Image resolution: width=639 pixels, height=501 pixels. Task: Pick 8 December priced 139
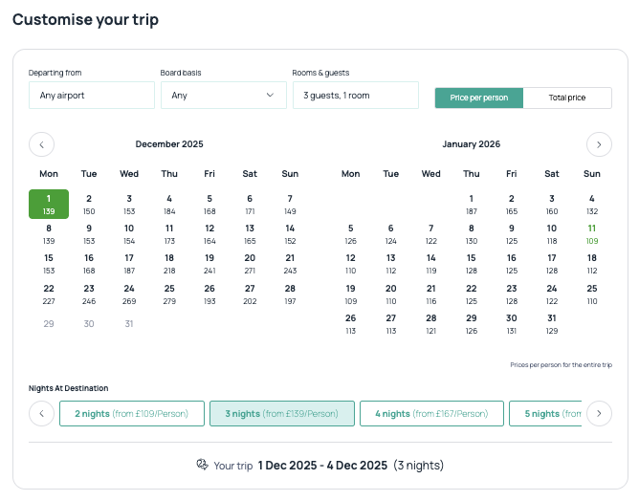point(49,234)
